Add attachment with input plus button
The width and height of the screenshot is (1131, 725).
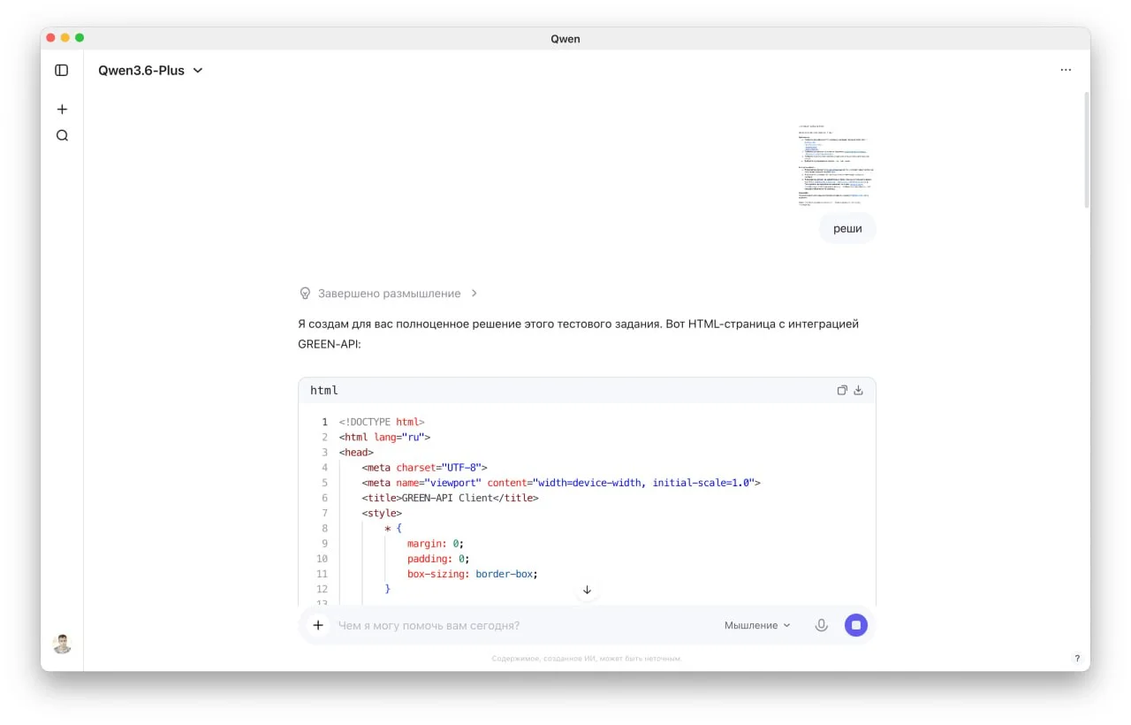tap(318, 625)
